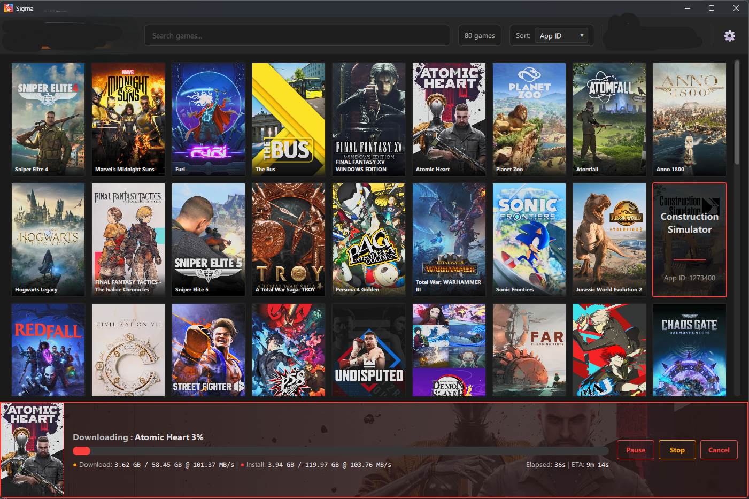The height and width of the screenshot is (499, 749).
Task: Click the 'App ID: 1273400' text
Action: [690, 278]
